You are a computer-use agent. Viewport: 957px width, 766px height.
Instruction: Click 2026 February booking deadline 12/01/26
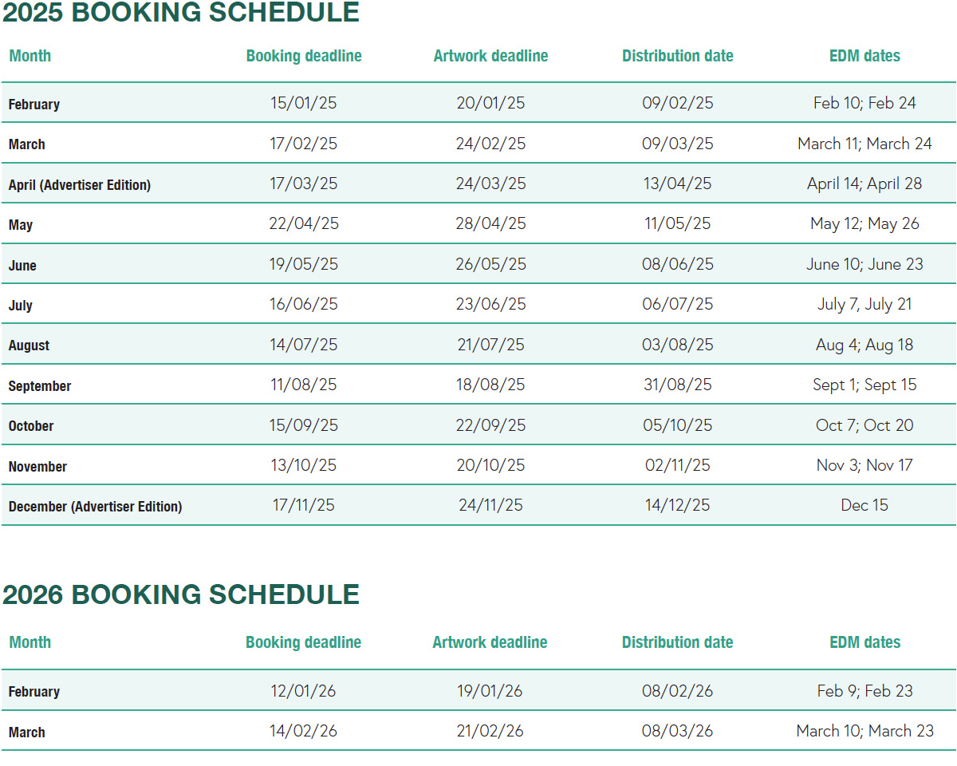[x=304, y=691]
